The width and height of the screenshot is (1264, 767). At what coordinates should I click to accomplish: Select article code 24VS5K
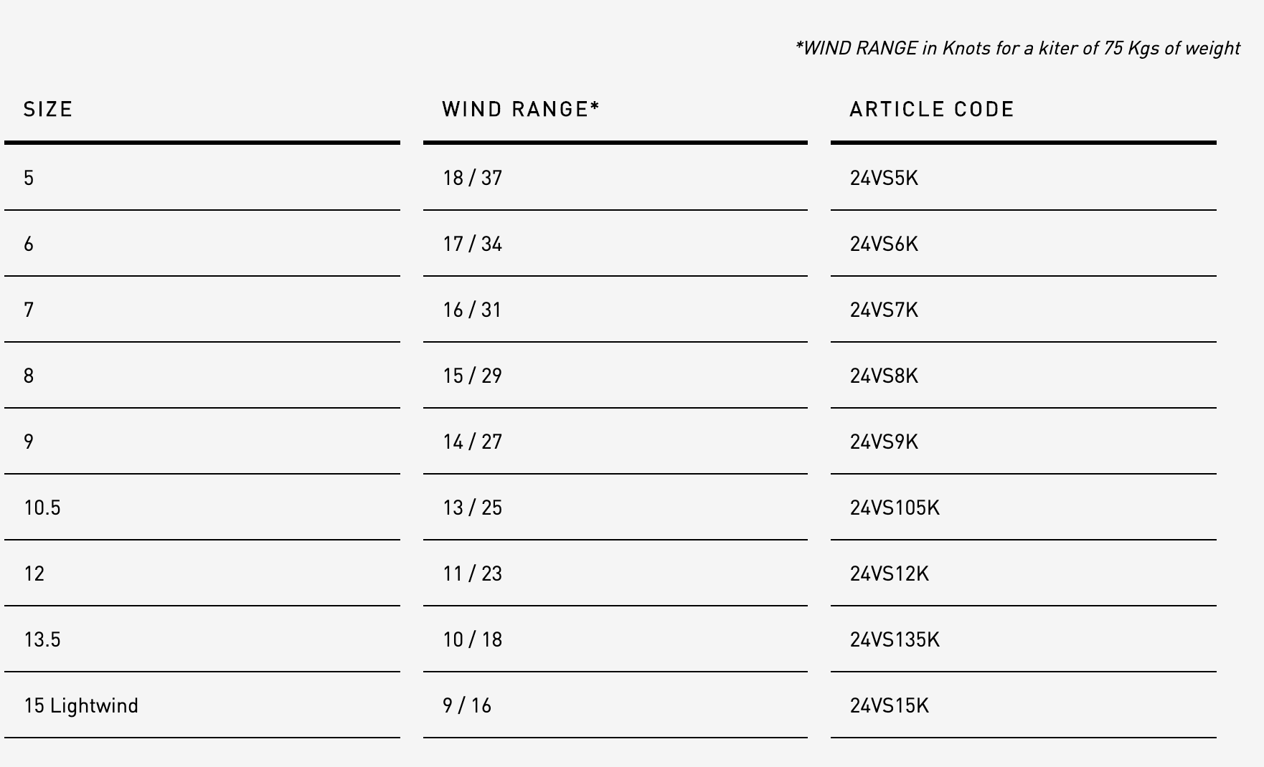pos(884,178)
